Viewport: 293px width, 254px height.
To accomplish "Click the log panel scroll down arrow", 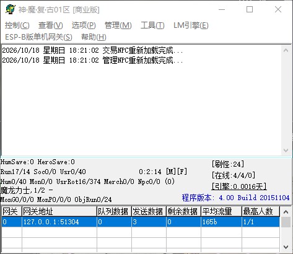I will pos(286,151).
